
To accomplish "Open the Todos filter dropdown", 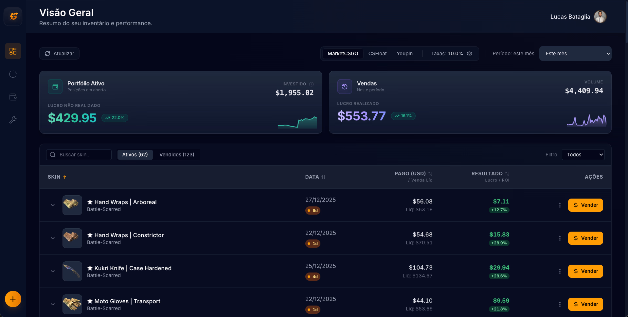I will pyautogui.click(x=583, y=155).
